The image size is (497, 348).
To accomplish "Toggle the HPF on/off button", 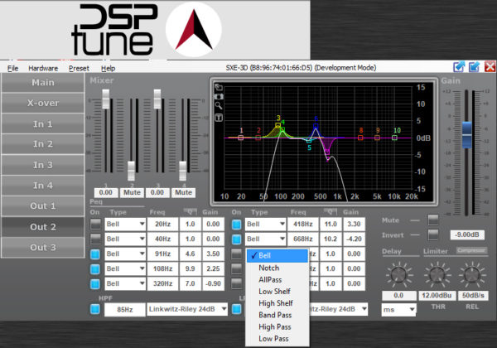I will pyautogui.click(x=96, y=309).
